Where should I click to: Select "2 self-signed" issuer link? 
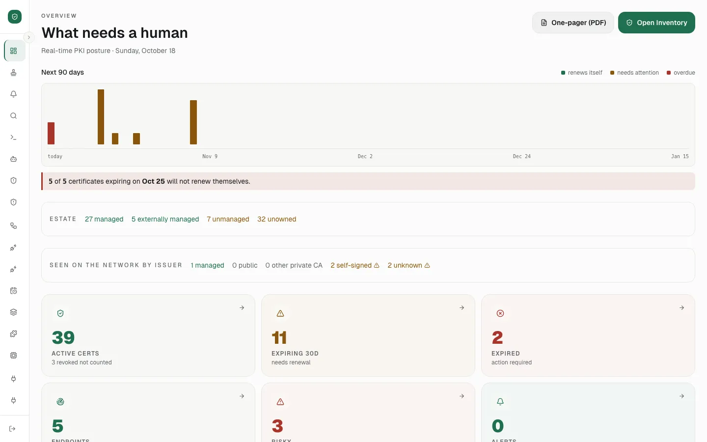355,265
